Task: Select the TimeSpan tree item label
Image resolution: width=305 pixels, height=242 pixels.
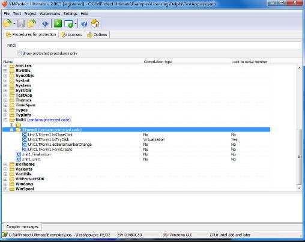Action: click(x=25, y=105)
